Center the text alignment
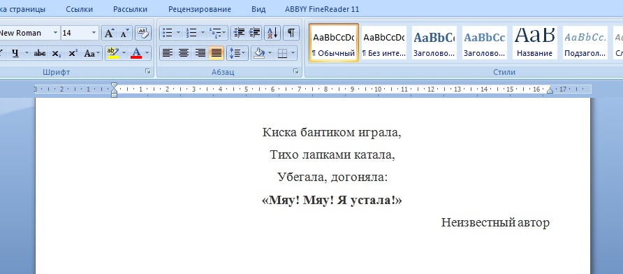Image resolution: width=623 pixels, height=274 pixels. [x=184, y=53]
